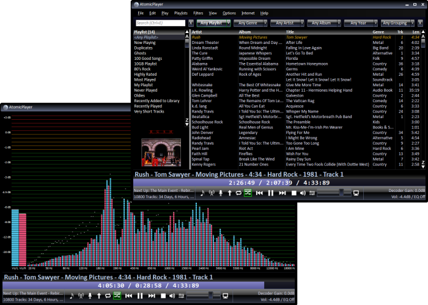The height and width of the screenshot is (305, 428).
Task: Click the radio antenna icon in main window
Action: [x=212, y=193]
